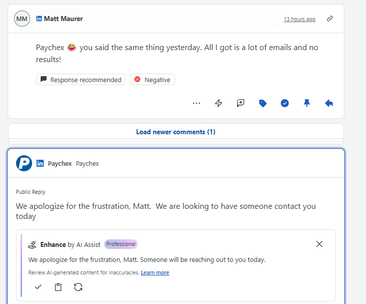The height and width of the screenshot is (304, 366).
Task: Accept the AI-enhanced reply with checkmark
Action: point(38,287)
